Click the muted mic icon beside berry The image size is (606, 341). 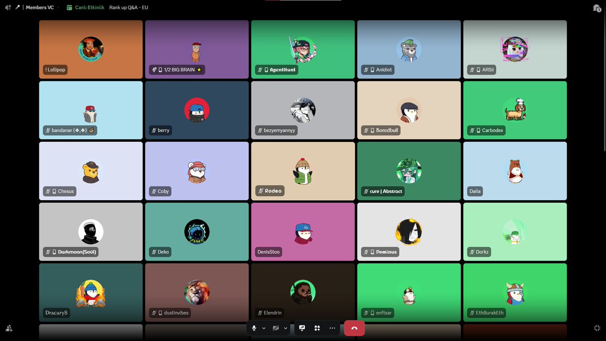tap(154, 130)
